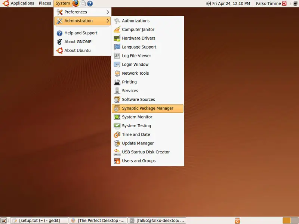
Task: Click the About GNOME footprint icon
Action: [x=59, y=42]
